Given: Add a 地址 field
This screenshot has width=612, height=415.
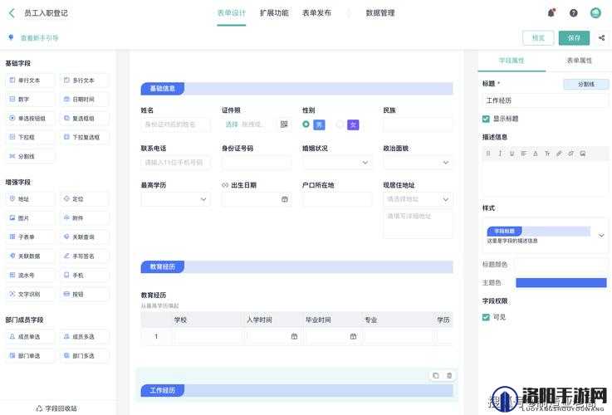Looking at the screenshot, I should 30,199.
